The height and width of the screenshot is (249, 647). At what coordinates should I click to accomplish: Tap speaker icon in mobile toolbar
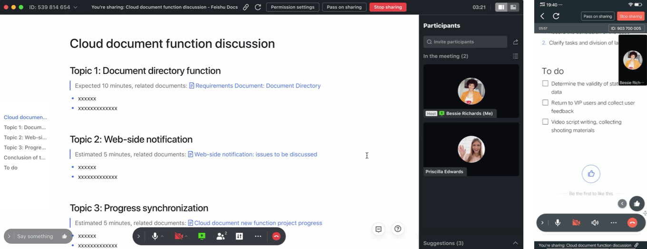tap(595, 223)
